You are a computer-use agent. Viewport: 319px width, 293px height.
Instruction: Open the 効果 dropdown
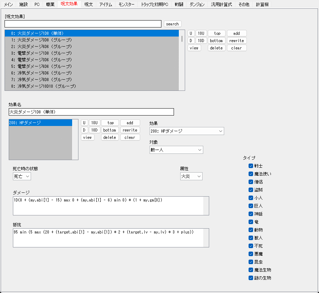(x=187, y=131)
